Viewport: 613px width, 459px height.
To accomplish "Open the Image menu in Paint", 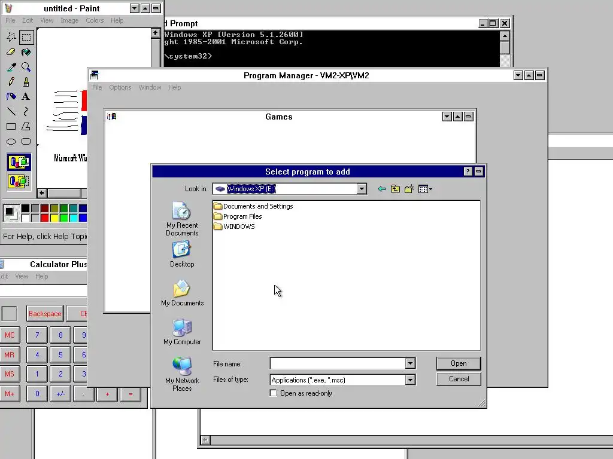I will click(69, 20).
